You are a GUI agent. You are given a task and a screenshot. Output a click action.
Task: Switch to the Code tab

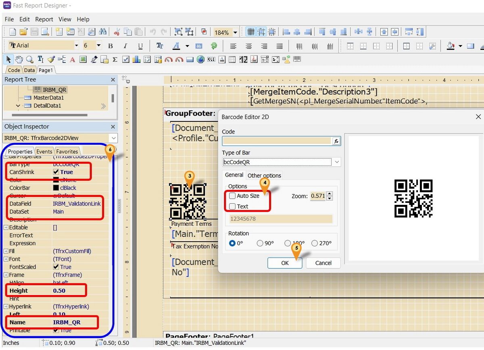coord(13,70)
